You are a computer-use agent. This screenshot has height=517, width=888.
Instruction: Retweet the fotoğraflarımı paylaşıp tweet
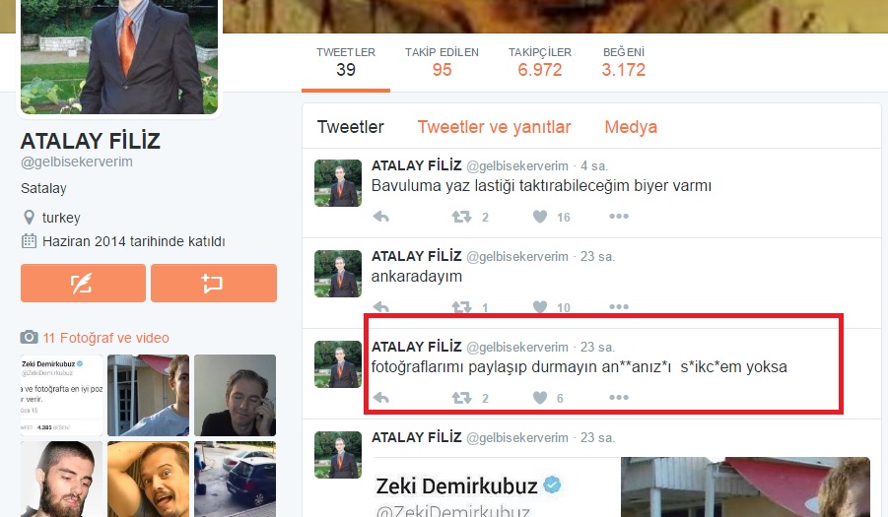(461, 398)
